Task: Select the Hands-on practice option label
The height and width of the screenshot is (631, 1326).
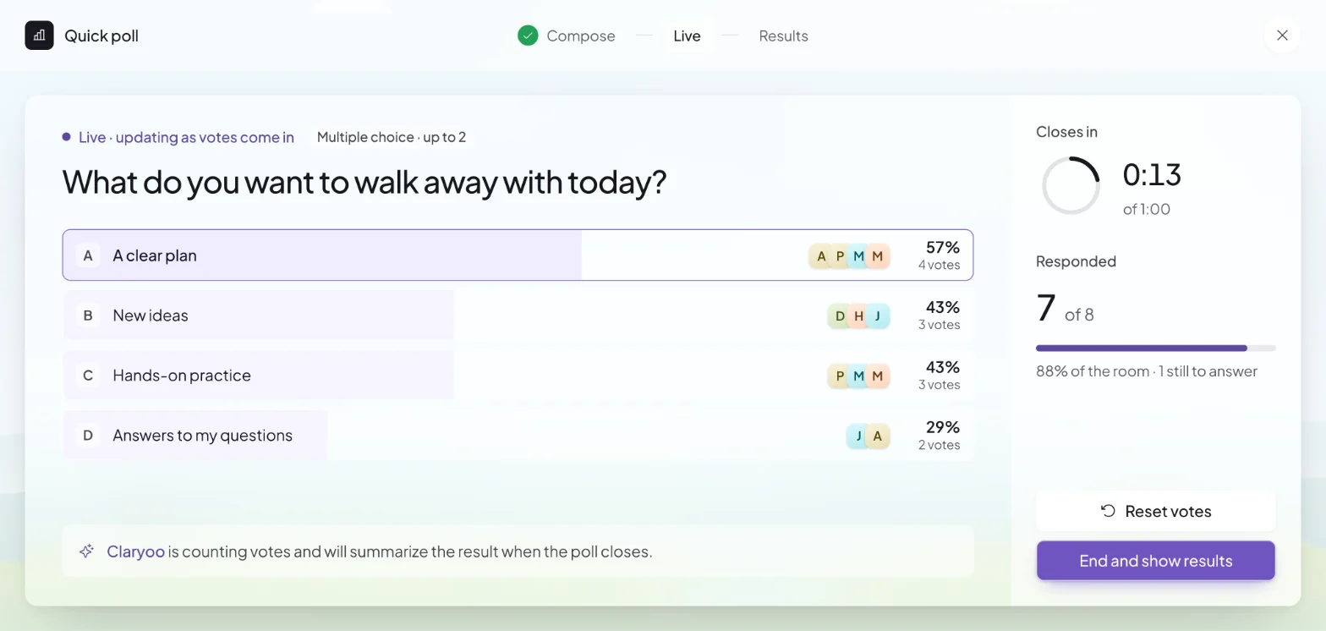Action: coord(182,376)
